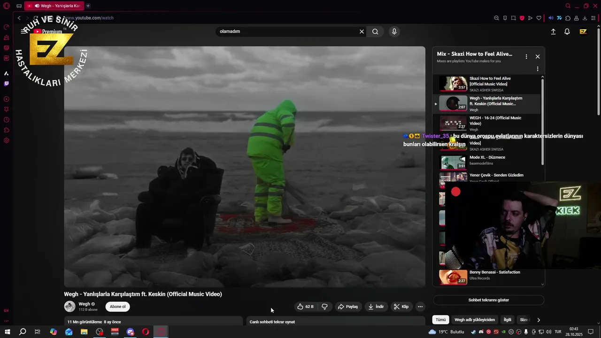Click the 'İndir' download button
Image resolution: width=601 pixels, height=338 pixels.
pos(376,307)
